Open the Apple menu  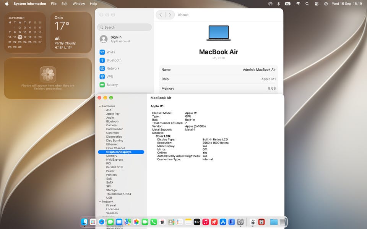pyautogui.click(x=7, y=4)
